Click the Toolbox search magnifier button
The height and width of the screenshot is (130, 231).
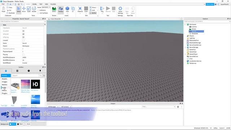coord(40,75)
